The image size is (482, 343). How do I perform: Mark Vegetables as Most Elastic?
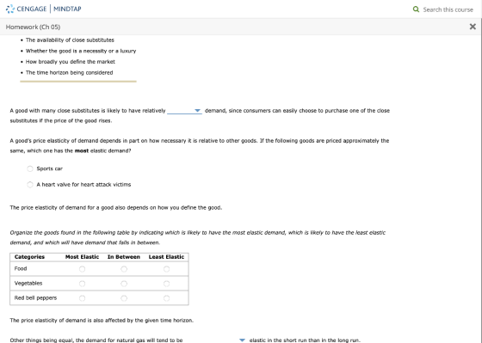point(82,284)
